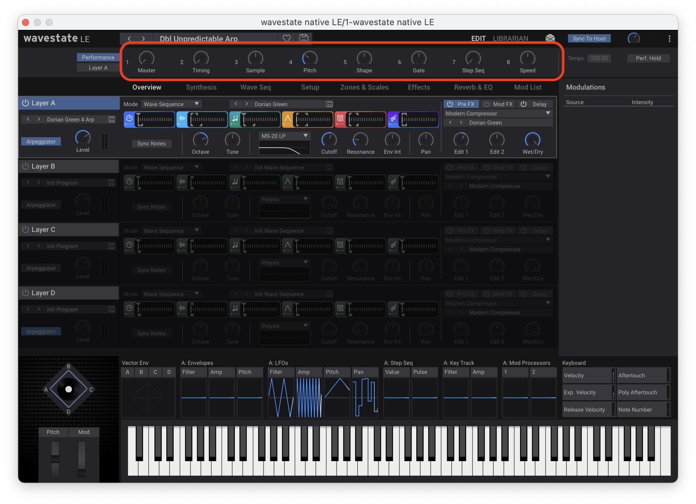The image size is (696, 504).
Task: Save the Dorian Green wave sequence
Action: (330, 104)
